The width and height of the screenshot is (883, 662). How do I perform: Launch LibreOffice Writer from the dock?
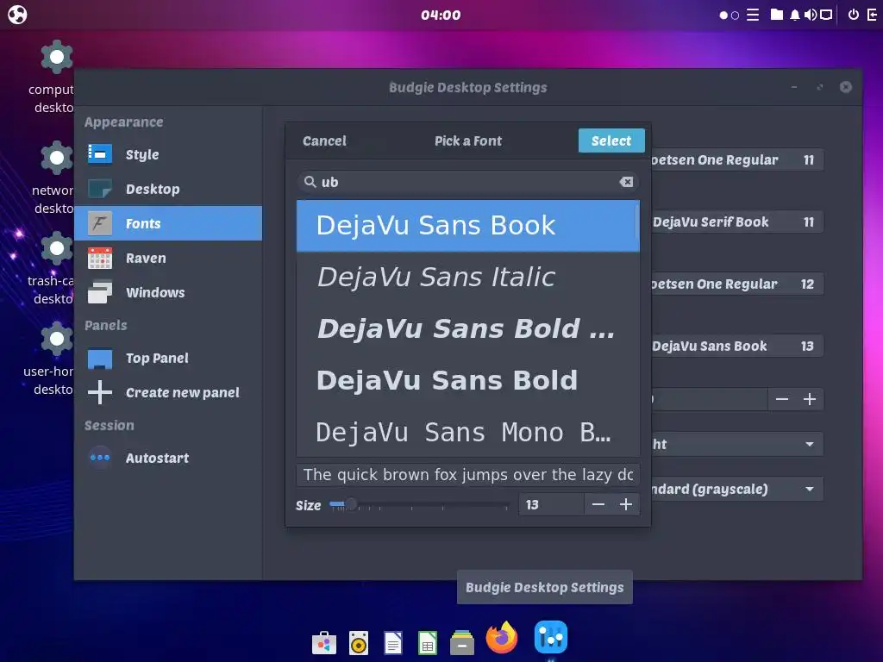pyautogui.click(x=393, y=643)
